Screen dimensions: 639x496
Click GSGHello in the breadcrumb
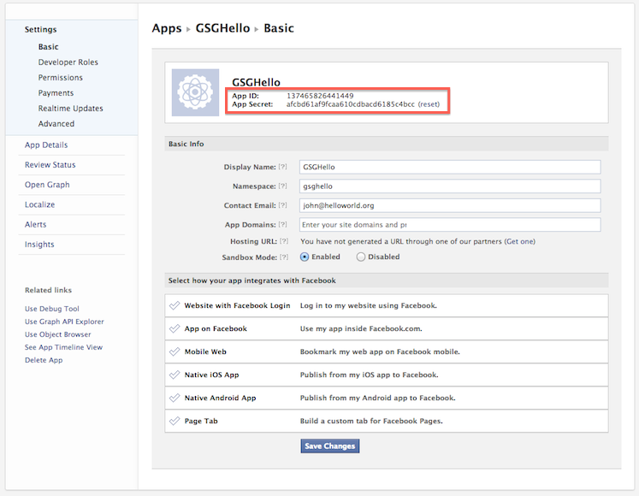pyautogui.click(x=222, y=28)
